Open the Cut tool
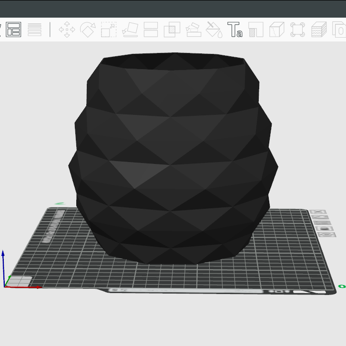 pyautogui.click(x=151, y=30)
